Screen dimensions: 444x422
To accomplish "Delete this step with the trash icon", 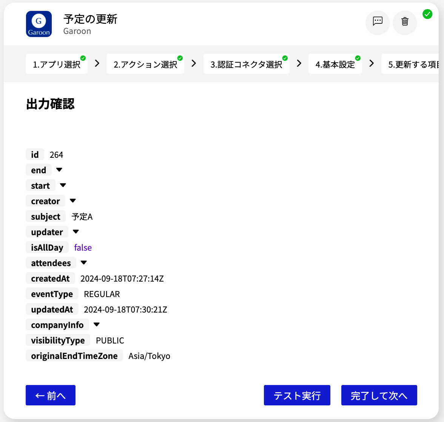I will (x=405, y=23).
